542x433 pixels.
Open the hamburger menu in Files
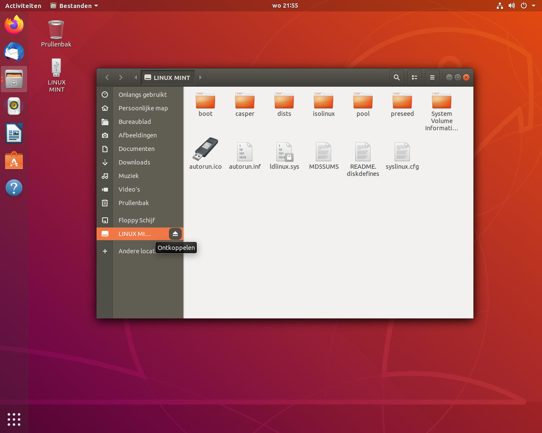click(432, 77)
